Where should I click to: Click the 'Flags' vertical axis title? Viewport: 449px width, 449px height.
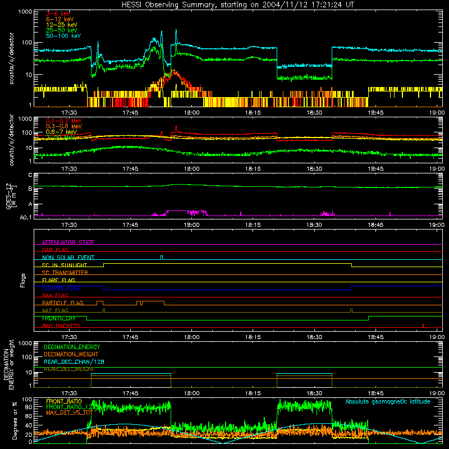pyautogui.click(x=23, y=280)
